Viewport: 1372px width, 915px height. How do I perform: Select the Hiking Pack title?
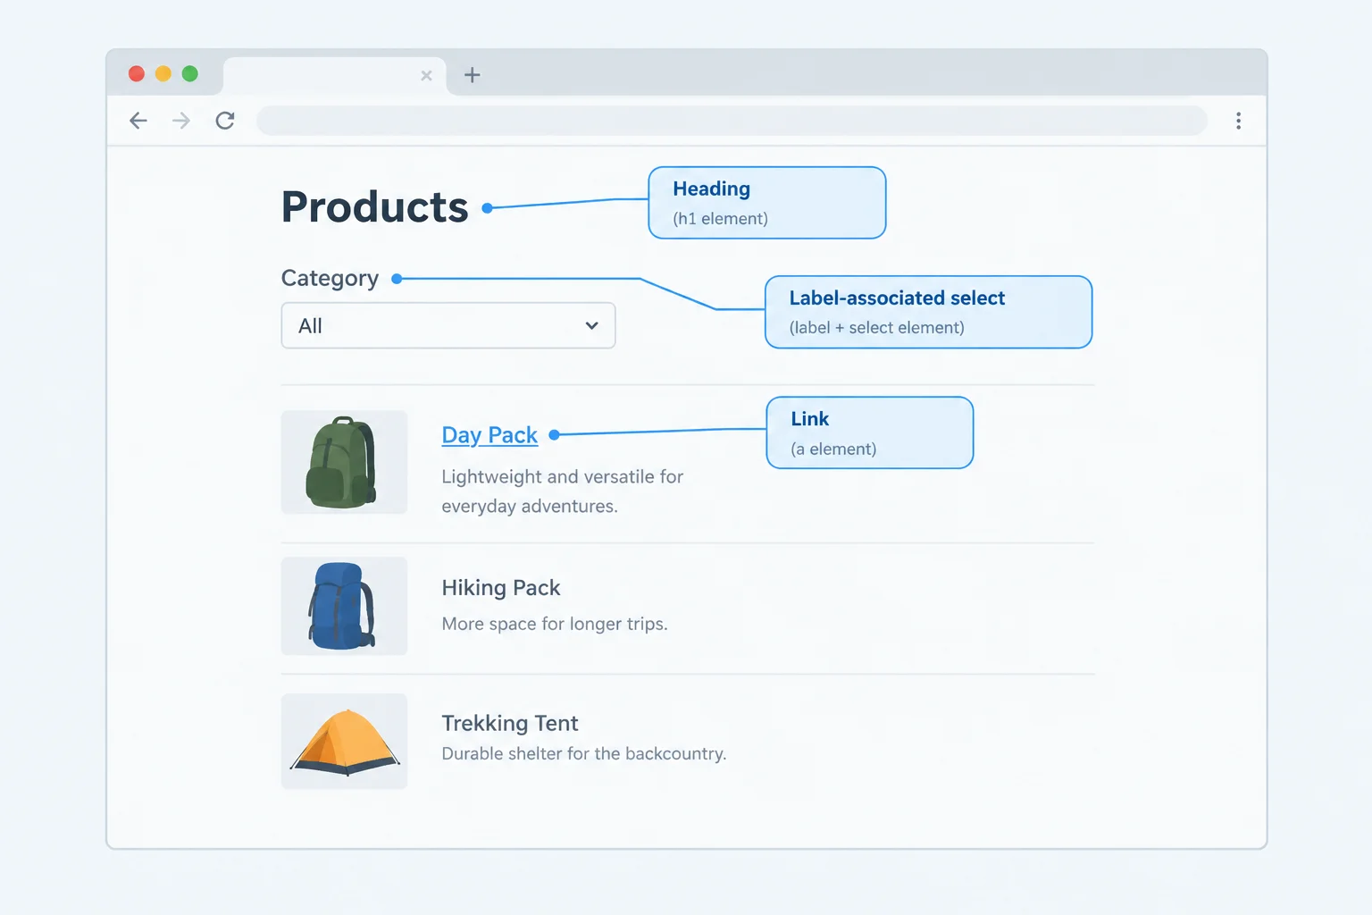click(501, 588)
